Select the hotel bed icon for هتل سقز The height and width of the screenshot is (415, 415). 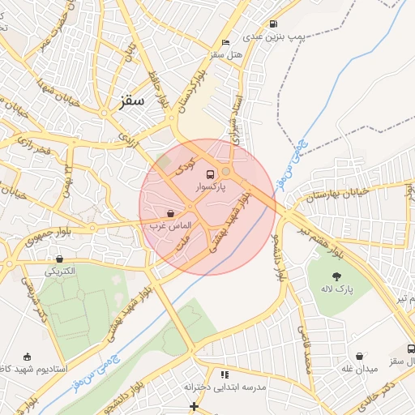pos(225,42)
